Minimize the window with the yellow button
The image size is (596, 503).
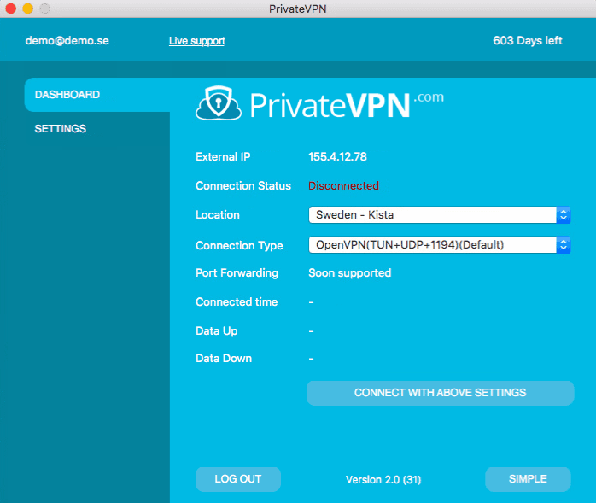pos(27,9)
